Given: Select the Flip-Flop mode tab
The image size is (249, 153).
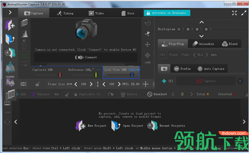Looking at the screenshot, I should point(173,44).
